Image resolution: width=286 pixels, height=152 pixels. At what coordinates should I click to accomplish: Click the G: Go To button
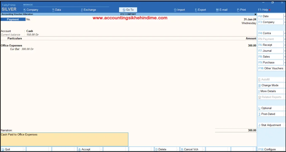pos(128,10)
